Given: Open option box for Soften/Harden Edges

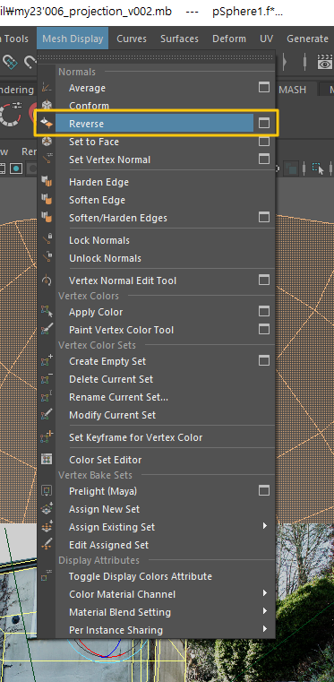Looking at the screenshot, I should coord(264,217).
